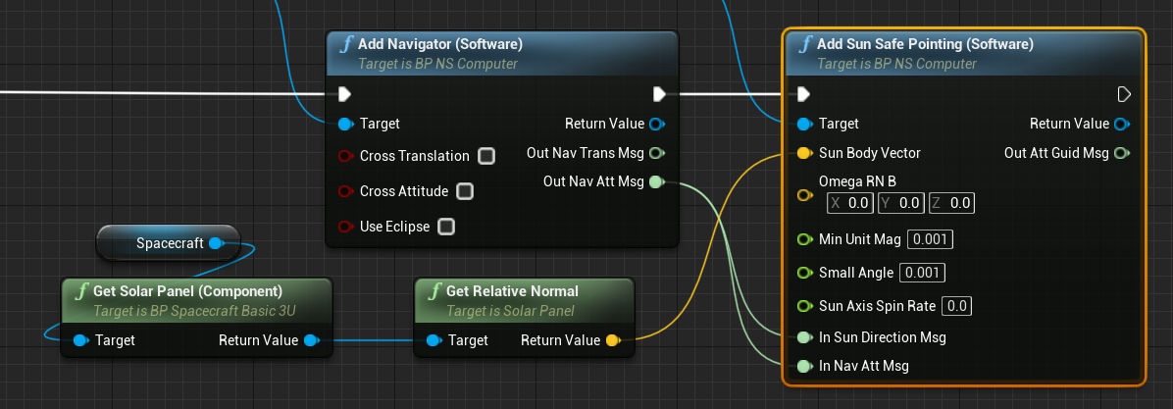Click the Sun Axis Spin Rate field

point(956,306)
